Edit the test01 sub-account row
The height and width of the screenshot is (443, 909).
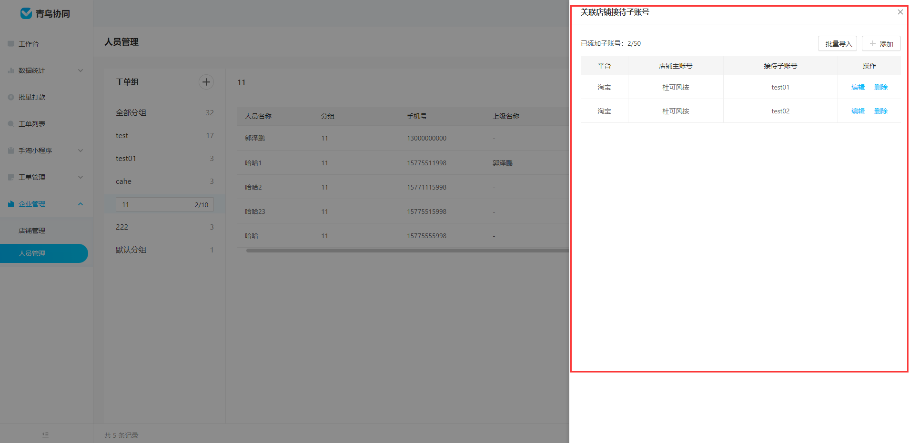(858, 87)
